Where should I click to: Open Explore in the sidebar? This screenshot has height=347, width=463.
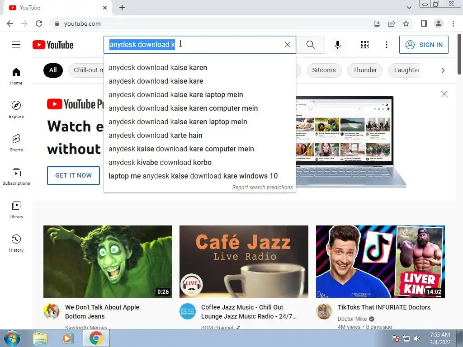click(16, 109)
